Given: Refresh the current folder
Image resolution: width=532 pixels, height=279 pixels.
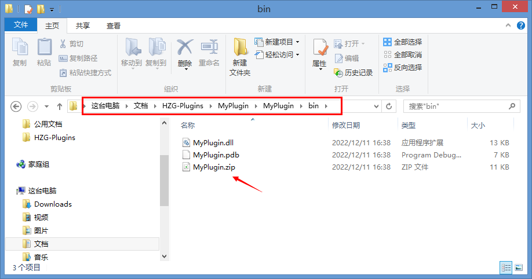Looking at the screenshot, I should tap(389, 107).
